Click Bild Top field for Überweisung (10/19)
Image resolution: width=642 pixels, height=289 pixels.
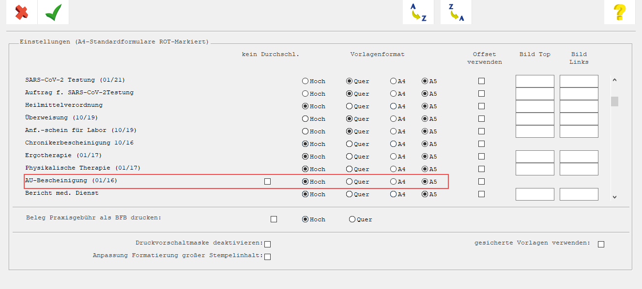point(535,119)
